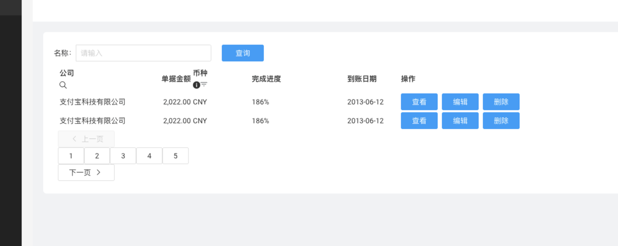Image resolution: width=618 pixels, height=246 pixels.
Task: Click 查看 in the first table row
Action: click(419, 102)
